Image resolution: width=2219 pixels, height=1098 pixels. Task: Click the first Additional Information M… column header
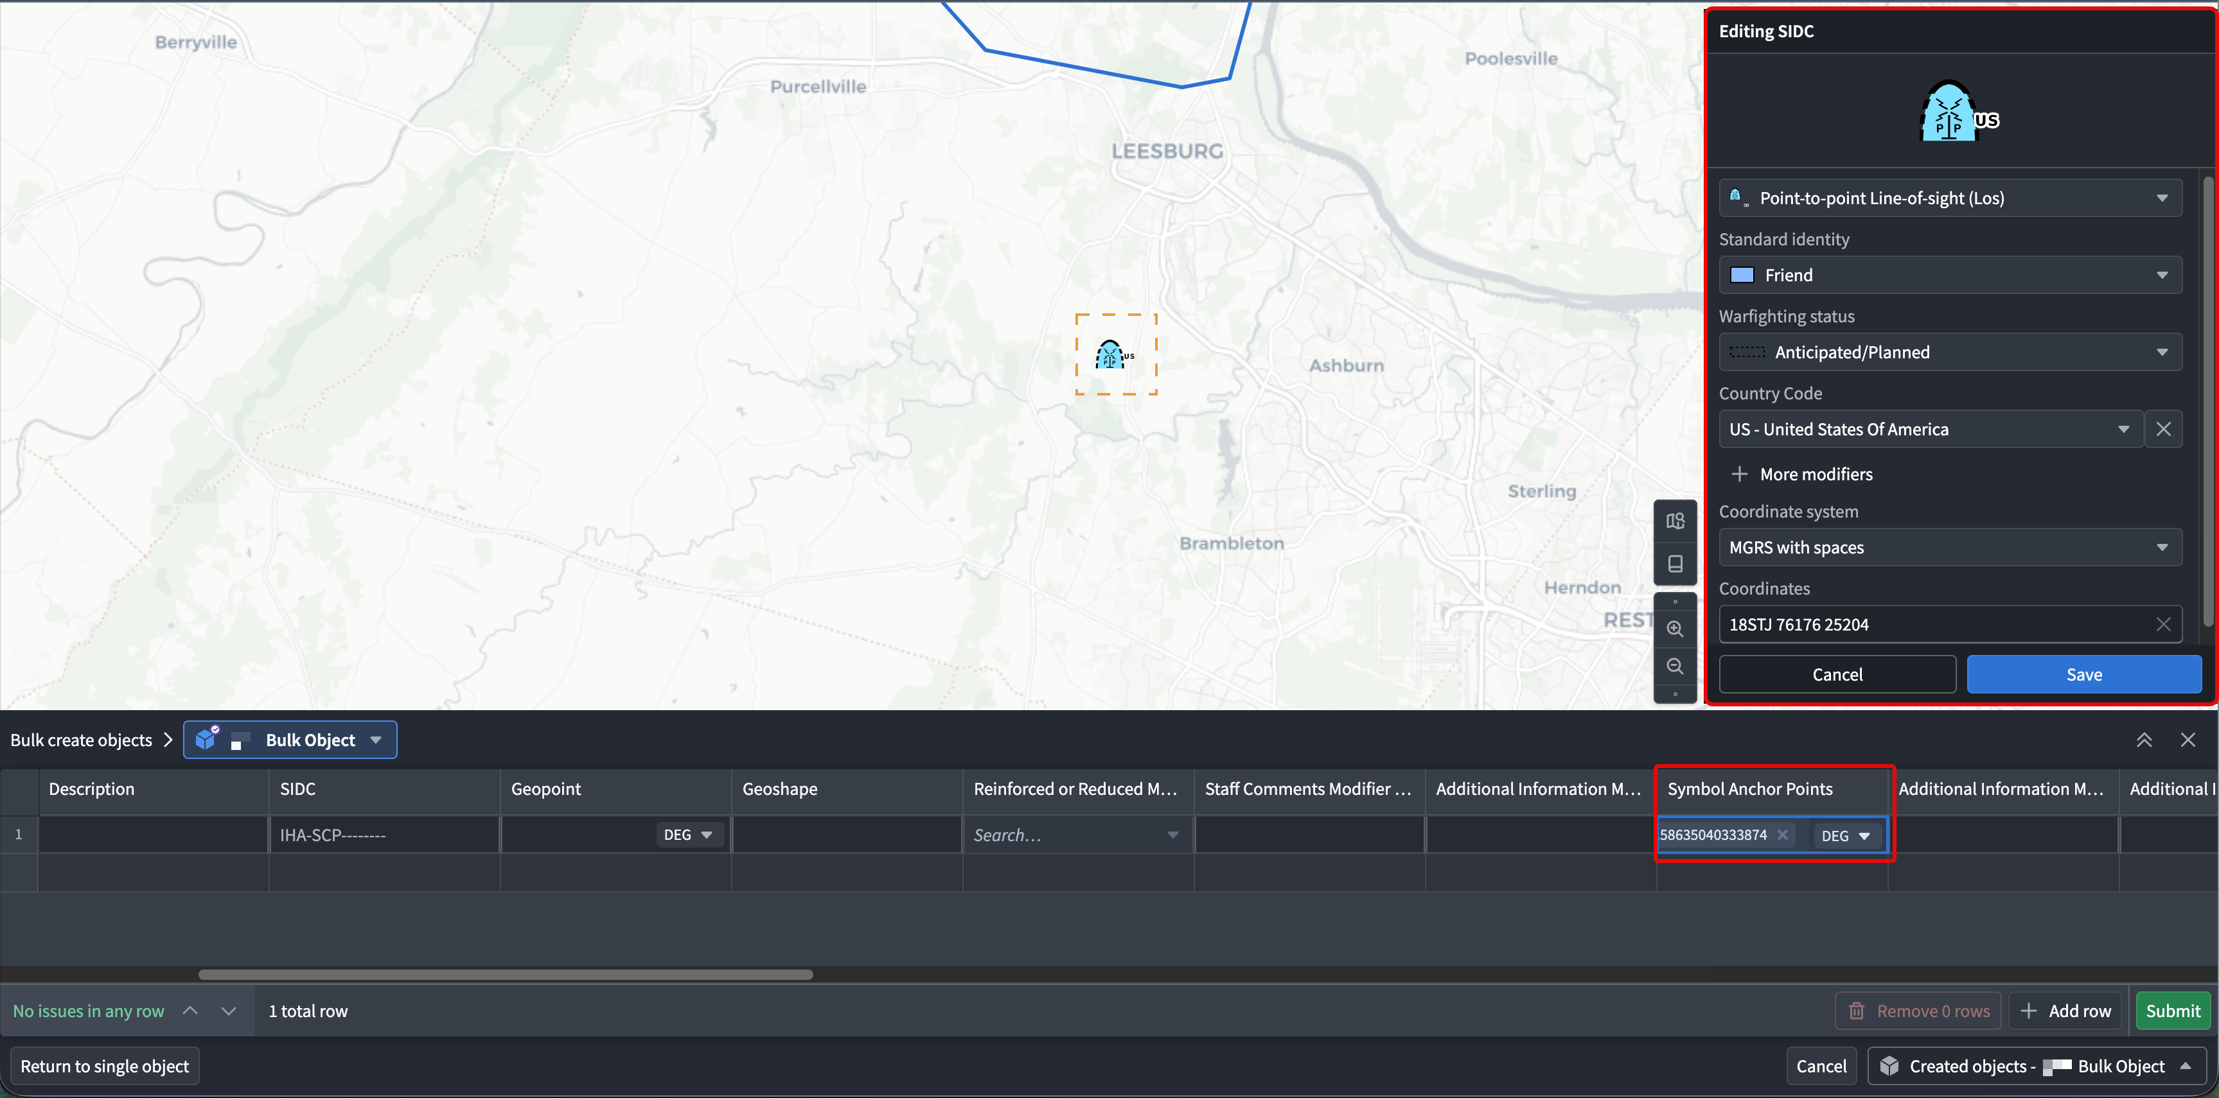1540,789
